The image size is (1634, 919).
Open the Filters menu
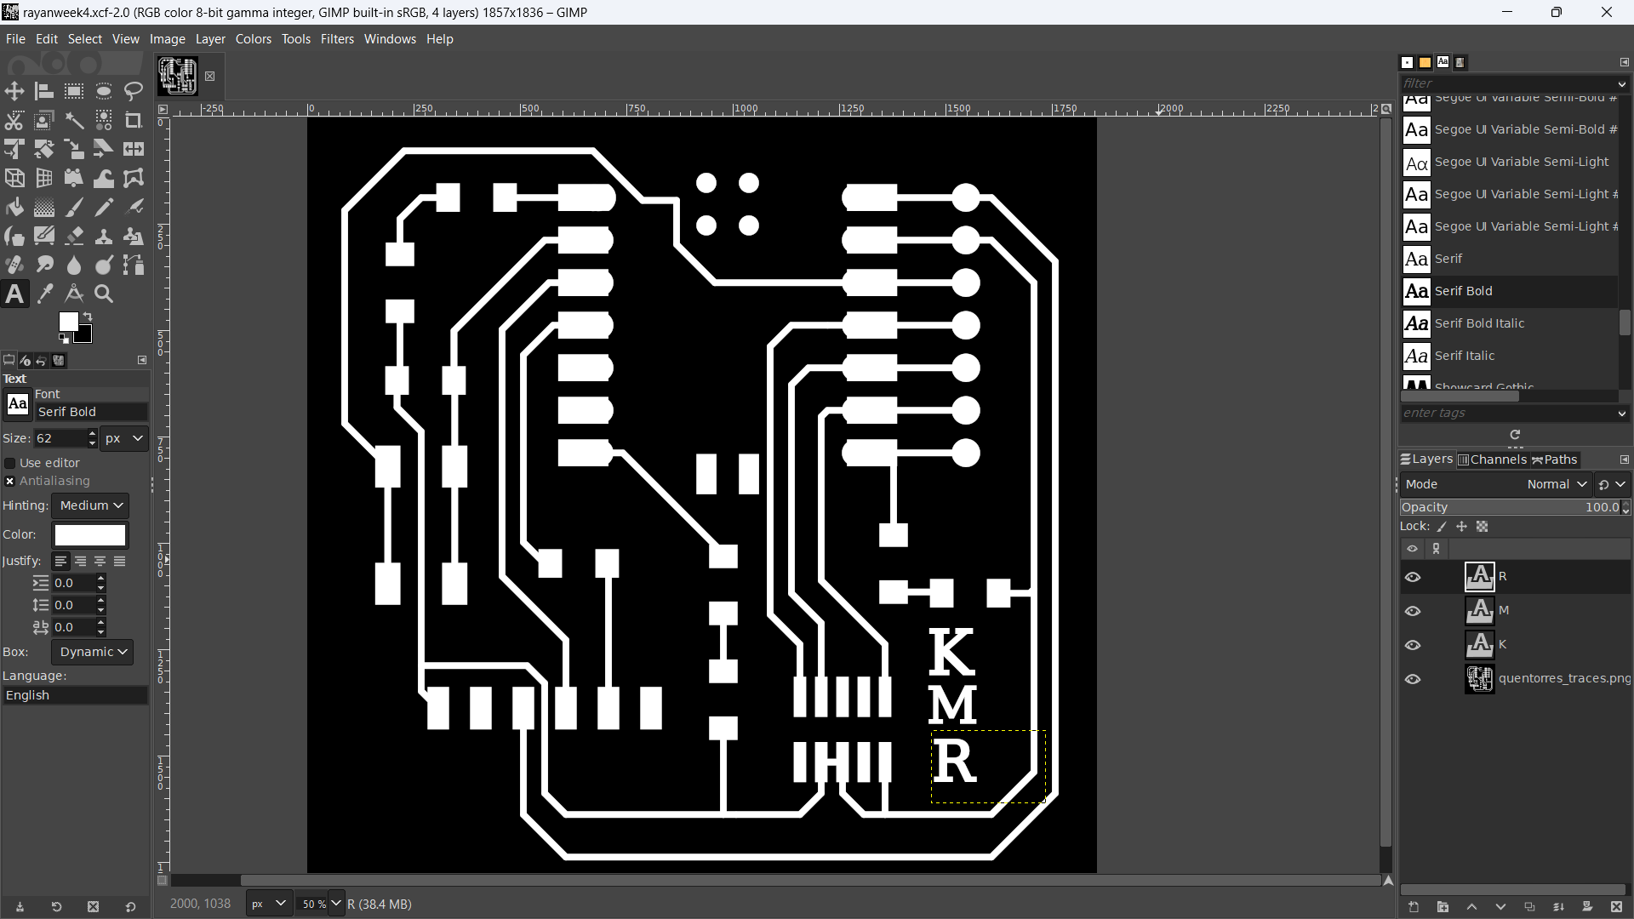[x=337, y=39]
